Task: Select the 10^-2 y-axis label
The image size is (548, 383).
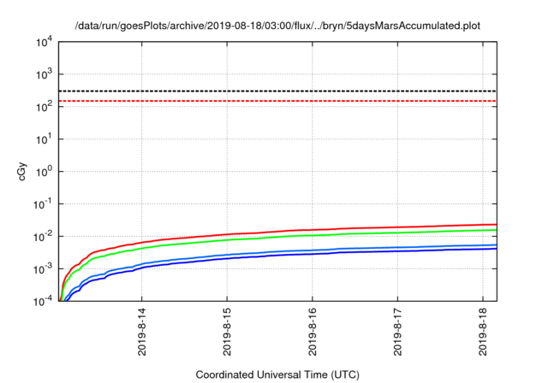Action: pos(42,237)
